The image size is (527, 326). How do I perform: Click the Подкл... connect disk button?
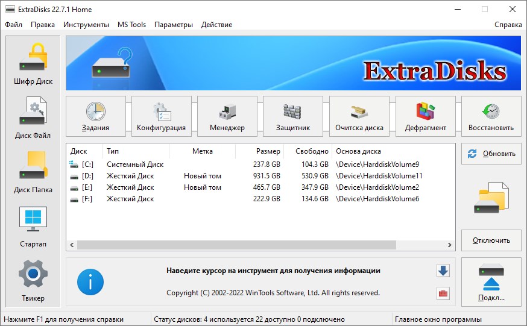(x=491, y=282)
